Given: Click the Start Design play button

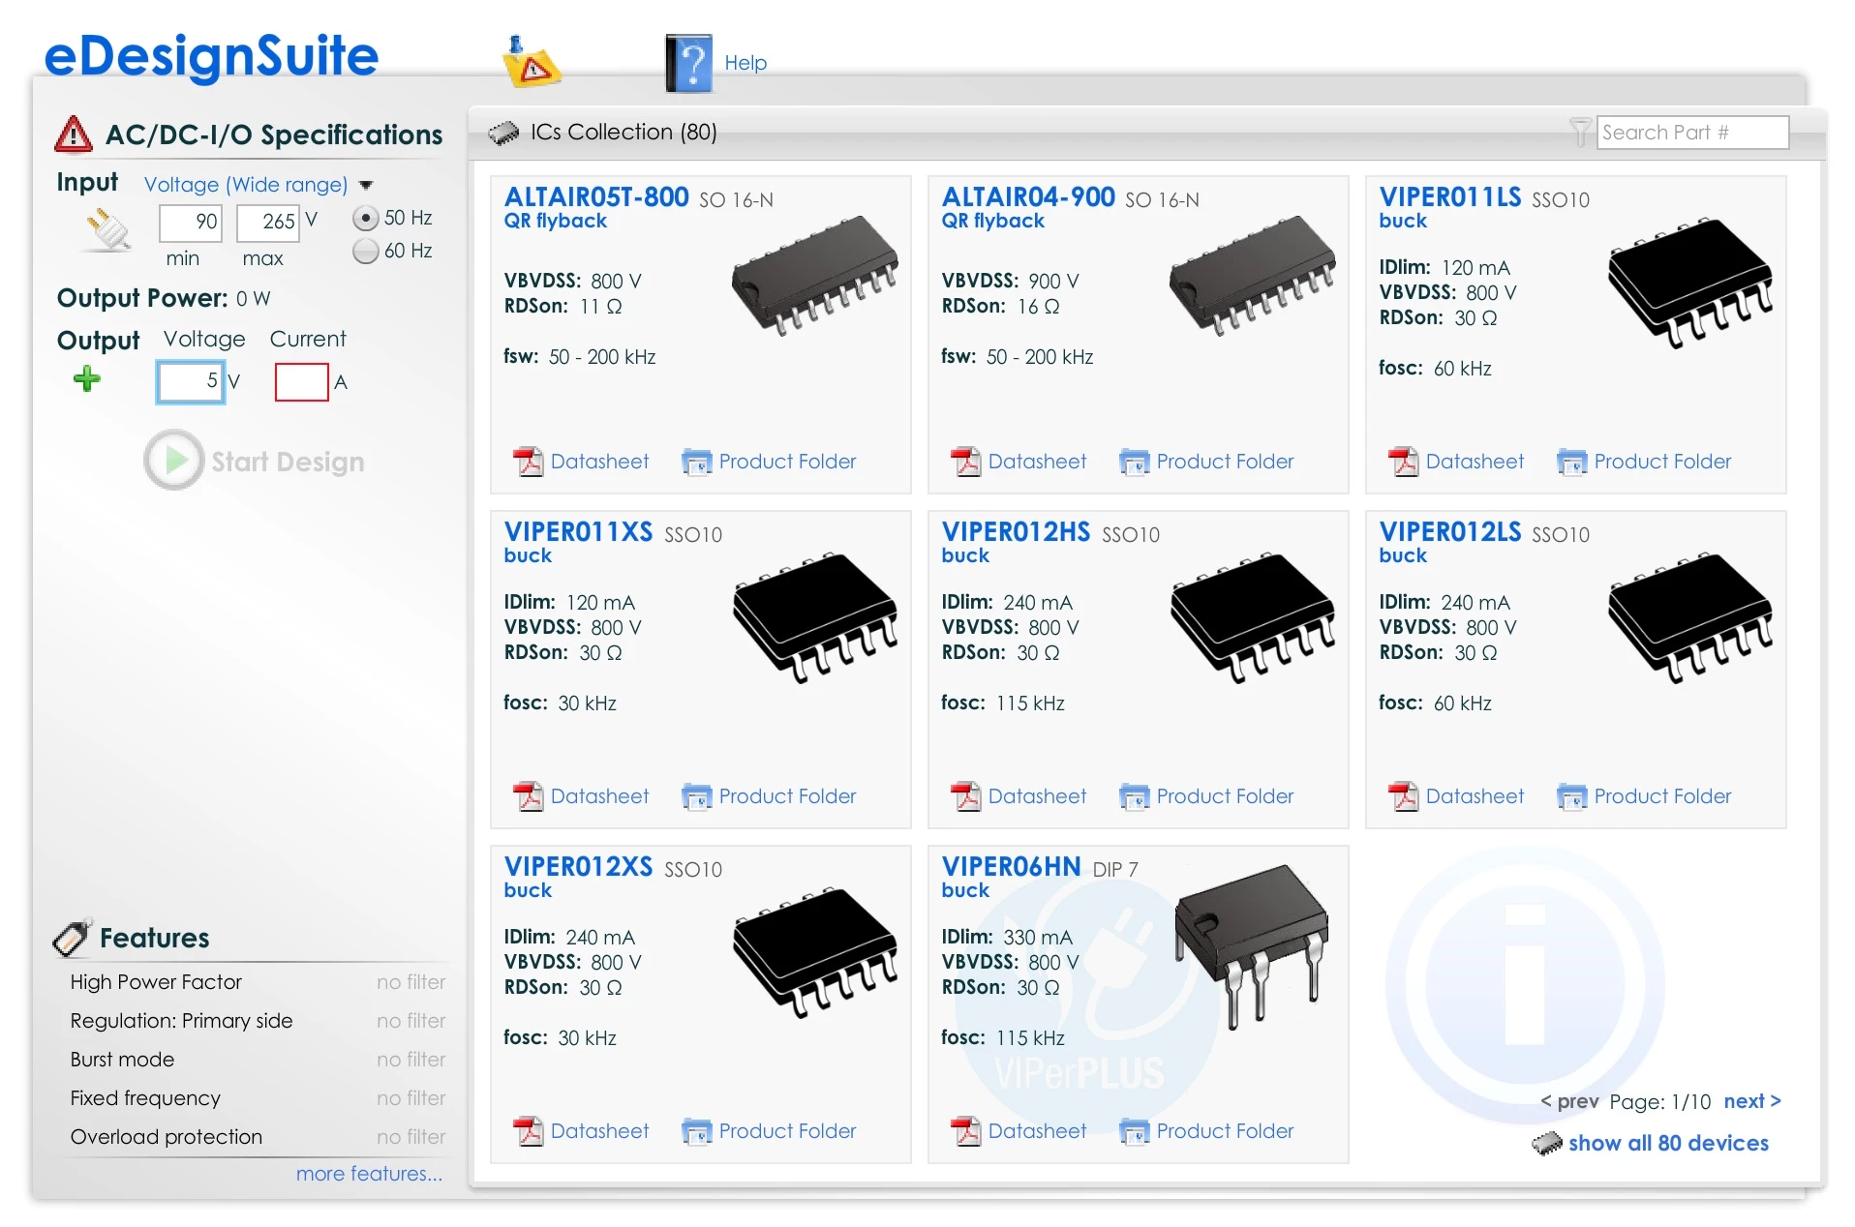Looking at the screenshot, I should click(174, 460).
